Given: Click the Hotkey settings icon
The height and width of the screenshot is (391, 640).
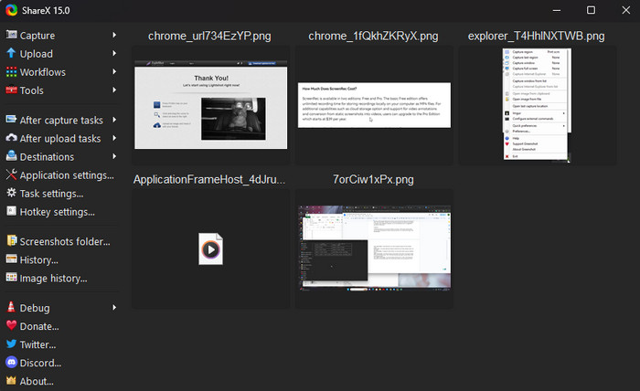Looking at the screenshot, I should [x=11, y=211].
